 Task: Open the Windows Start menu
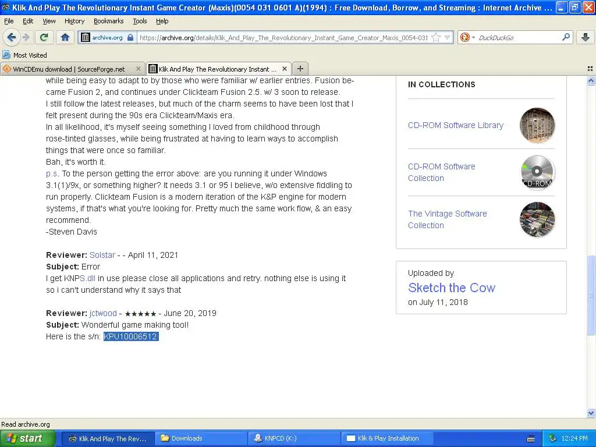28,438
